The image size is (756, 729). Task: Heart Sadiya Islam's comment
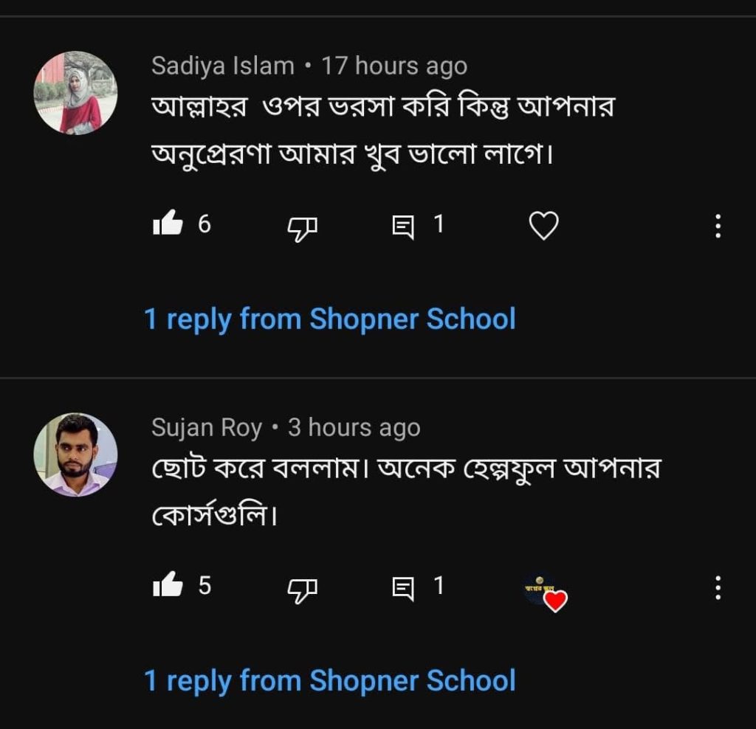(x=543, y=226)
